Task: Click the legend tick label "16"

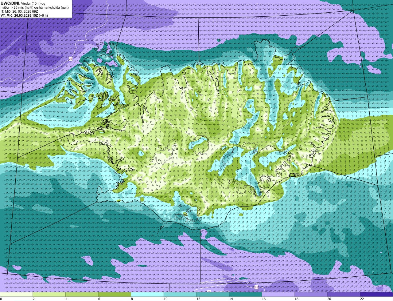Action: pyautogui.click(x=264, y=299)
